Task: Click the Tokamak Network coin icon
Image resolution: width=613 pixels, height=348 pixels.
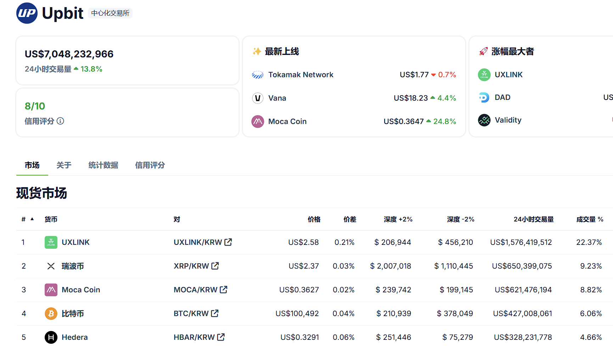Action: (258, 75)
